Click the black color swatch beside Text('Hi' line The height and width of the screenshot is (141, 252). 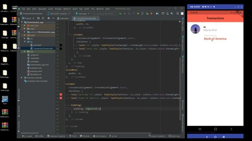click(x=61, y=45)
